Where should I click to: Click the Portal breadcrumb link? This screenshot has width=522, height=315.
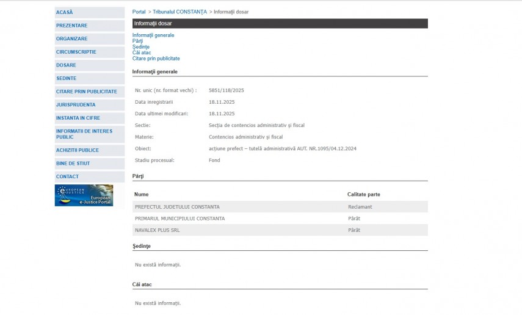139,12
